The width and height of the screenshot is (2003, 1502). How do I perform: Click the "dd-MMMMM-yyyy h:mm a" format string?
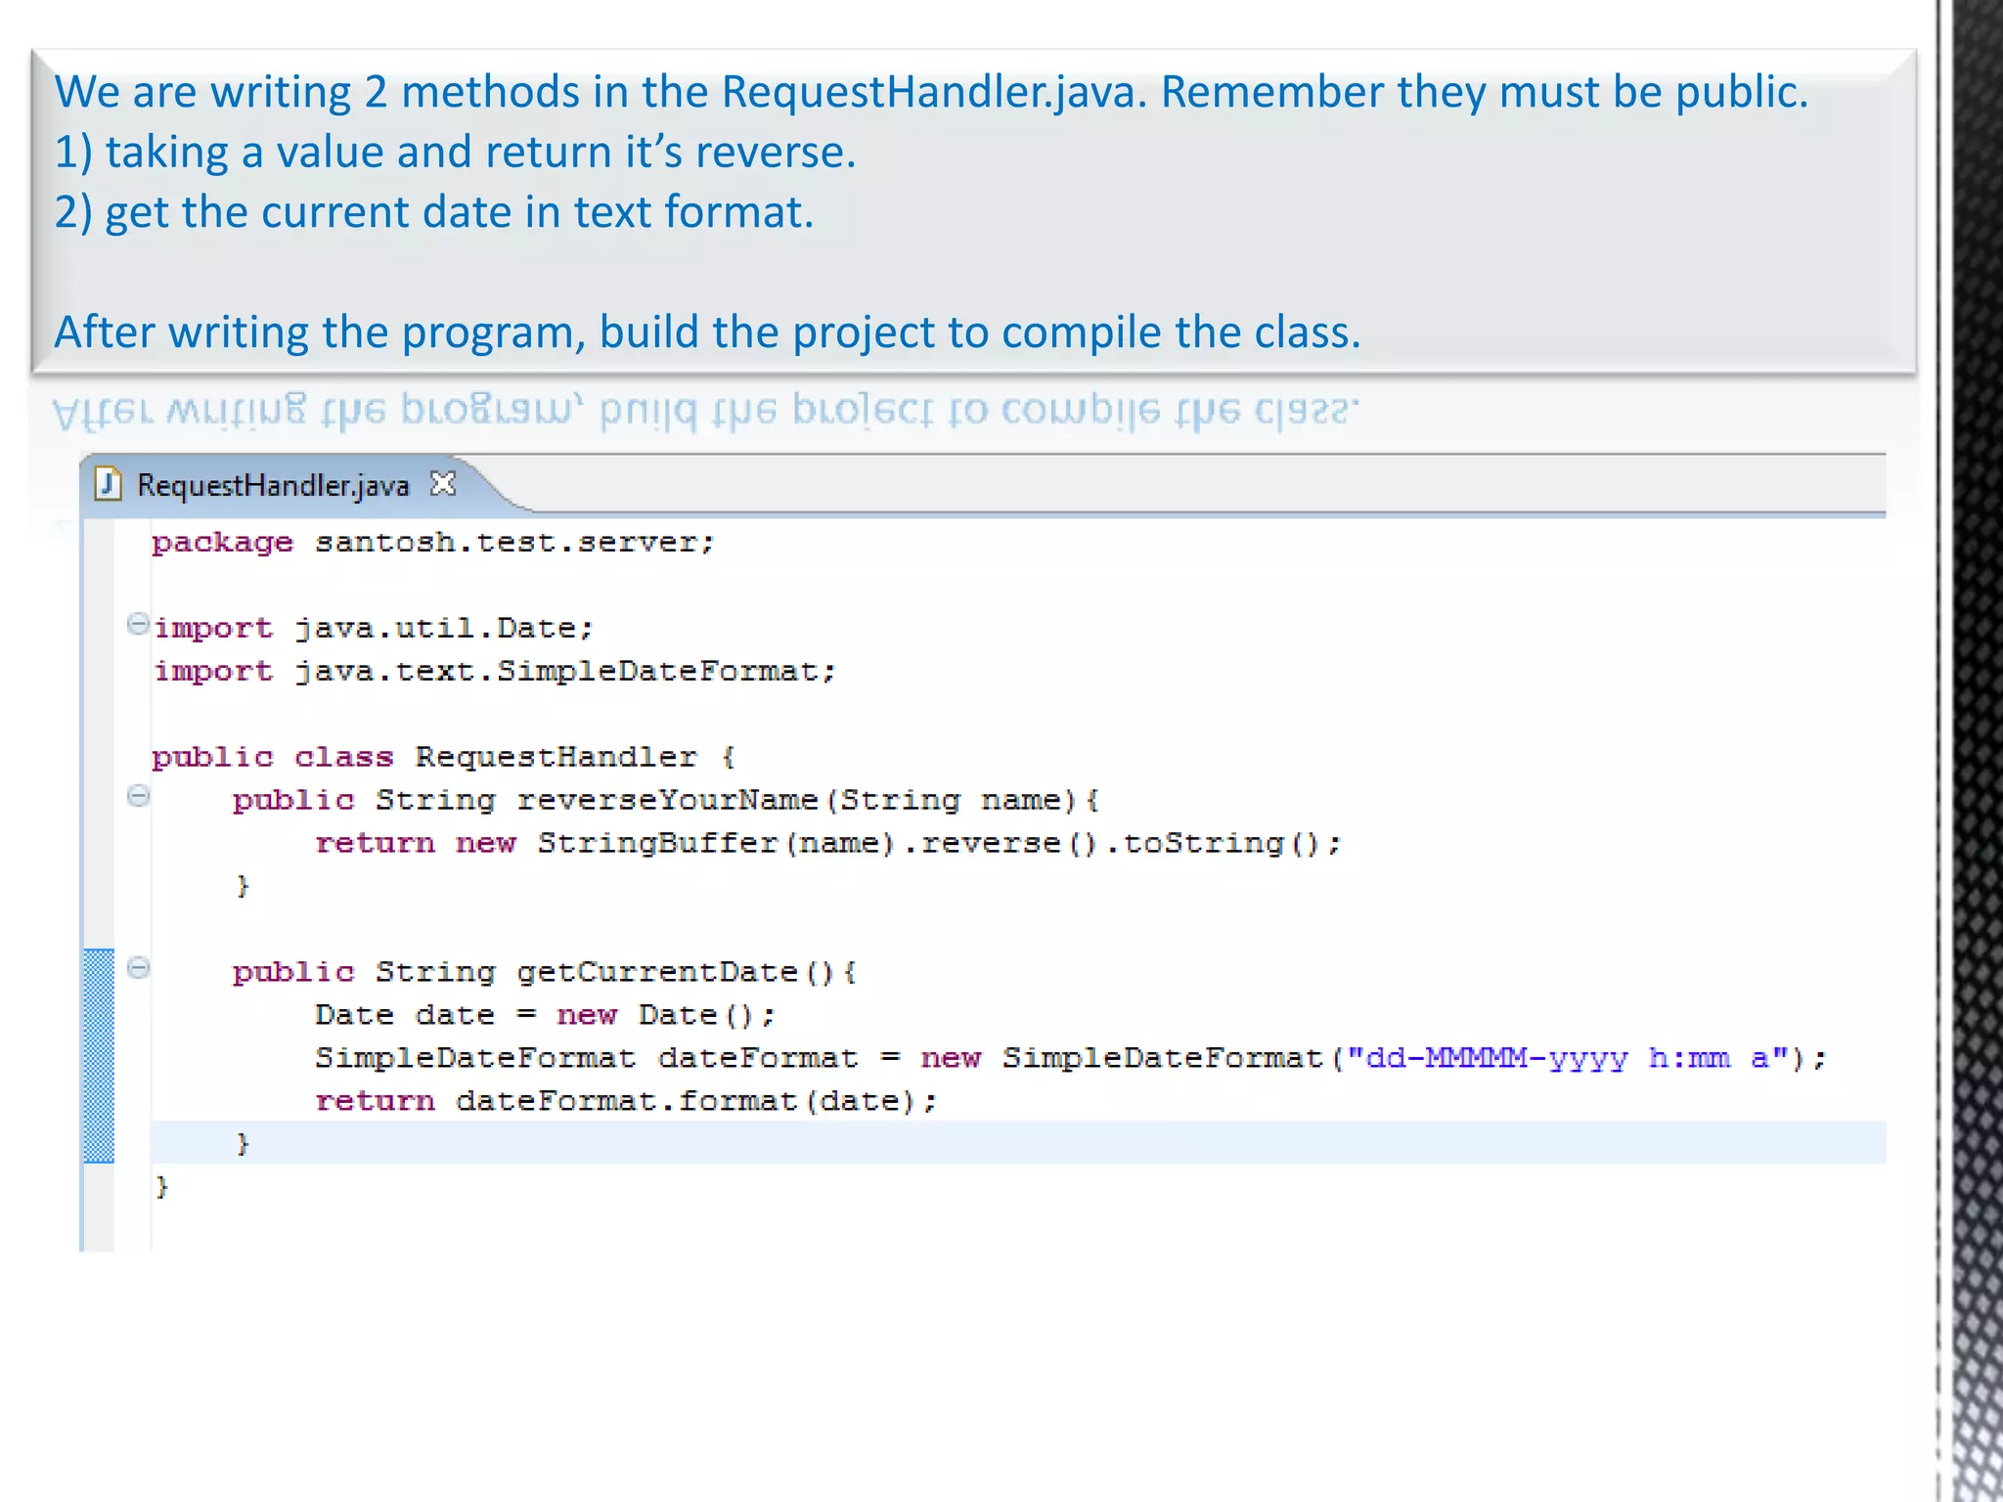point(1568,1058)
